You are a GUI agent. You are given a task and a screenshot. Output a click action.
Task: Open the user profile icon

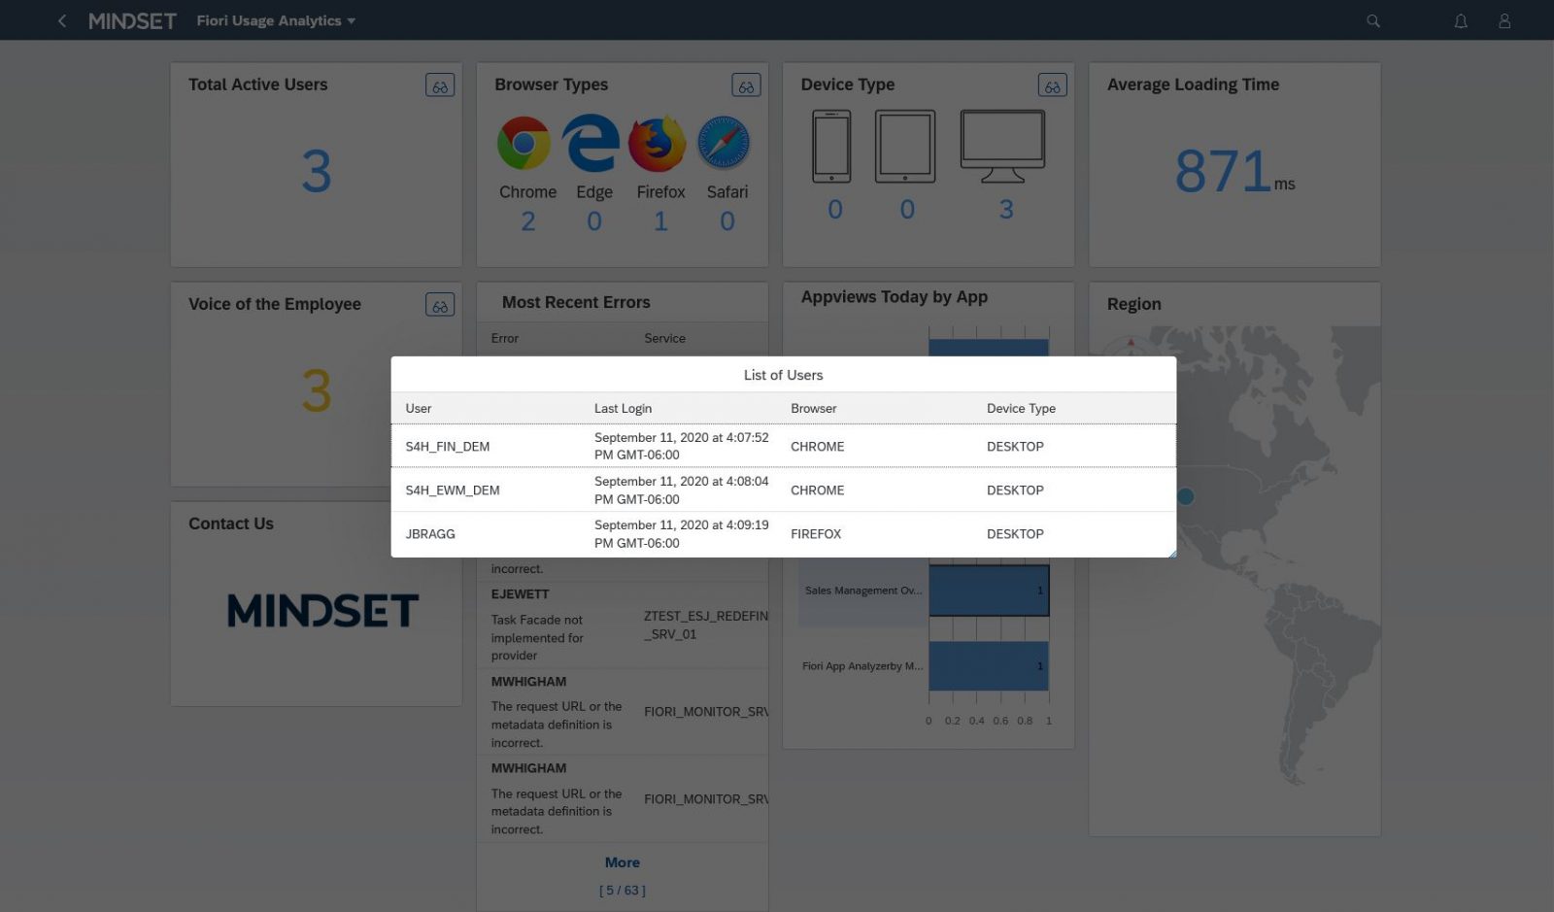point(1504,20)
